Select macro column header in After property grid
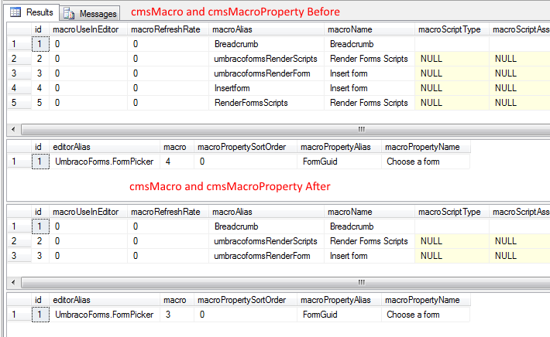 (177, 300)
